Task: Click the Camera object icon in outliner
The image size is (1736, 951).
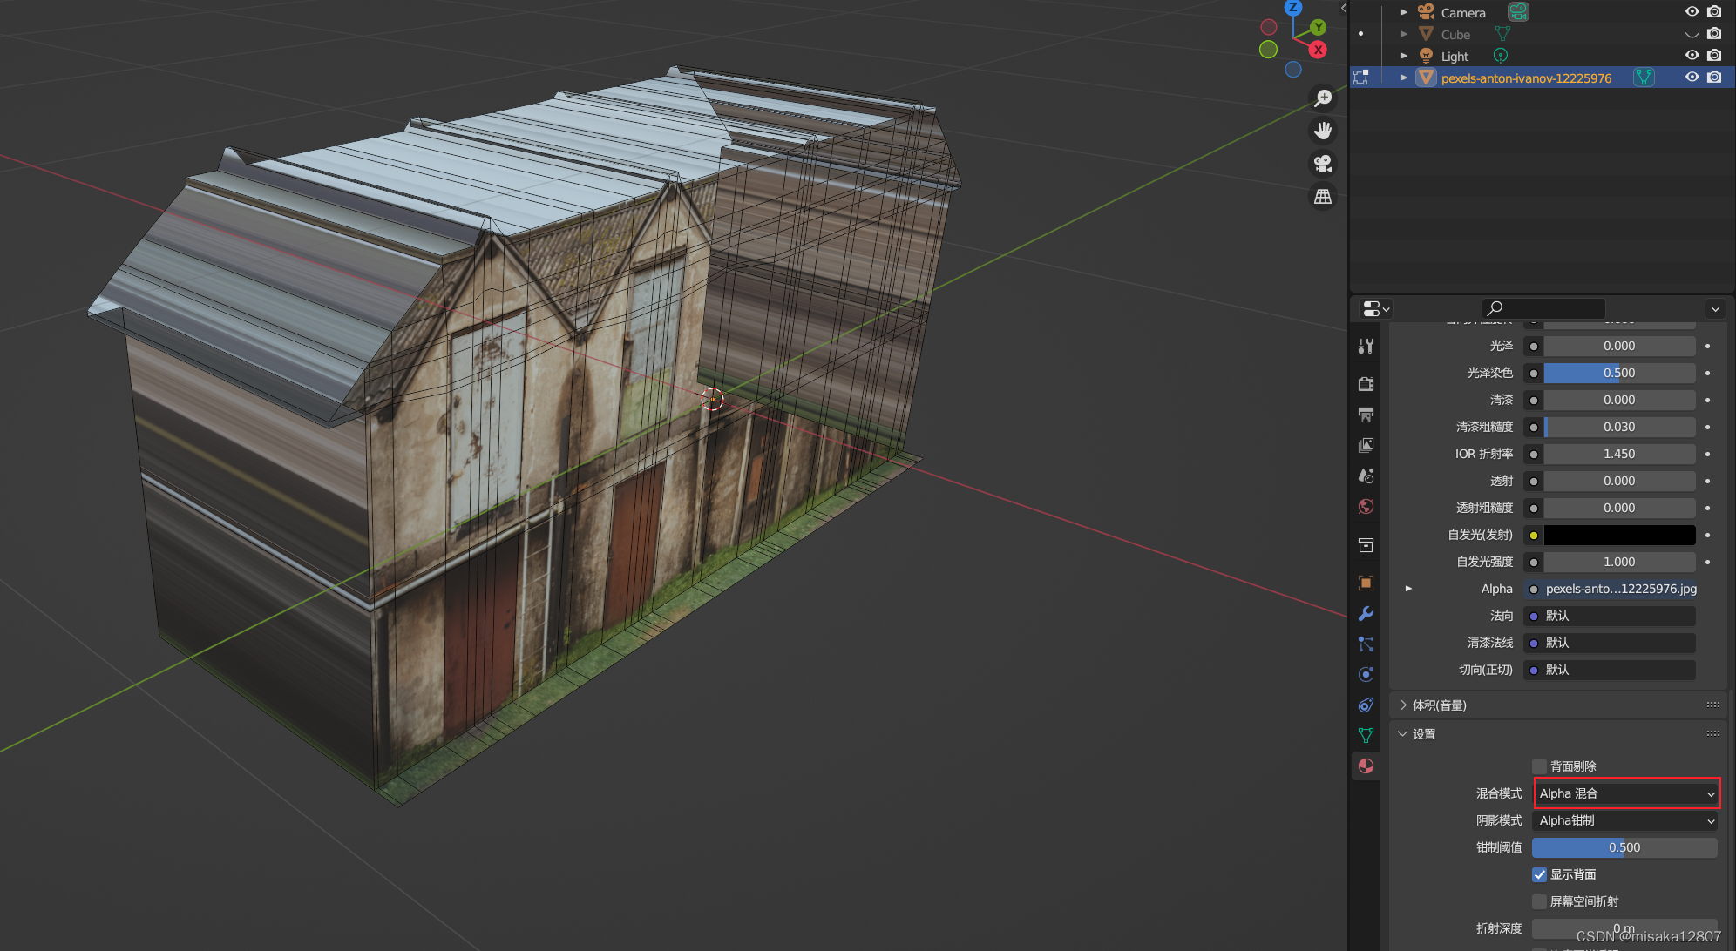Action: point(1426,12)
